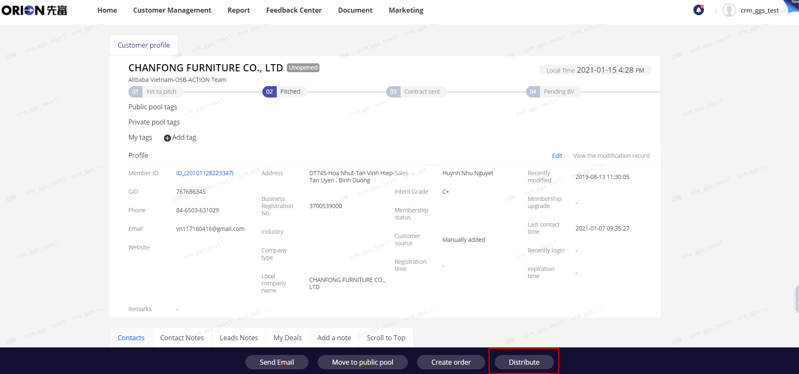Click the phone number 84-6503-631029

(198, 210)
